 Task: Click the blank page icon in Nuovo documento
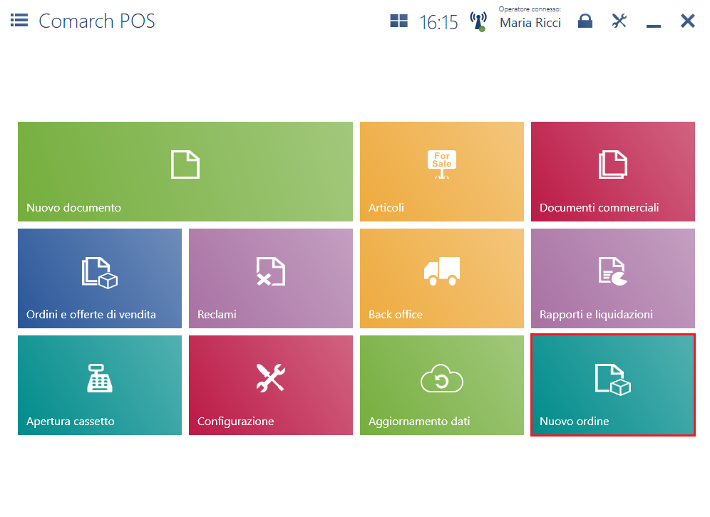click(x=185, y=164)
